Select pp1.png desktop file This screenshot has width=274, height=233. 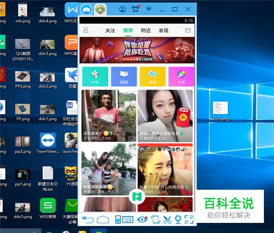pos(23,178)
